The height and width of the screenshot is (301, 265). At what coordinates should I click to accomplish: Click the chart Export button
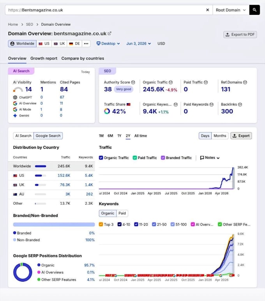click(241, 136)
